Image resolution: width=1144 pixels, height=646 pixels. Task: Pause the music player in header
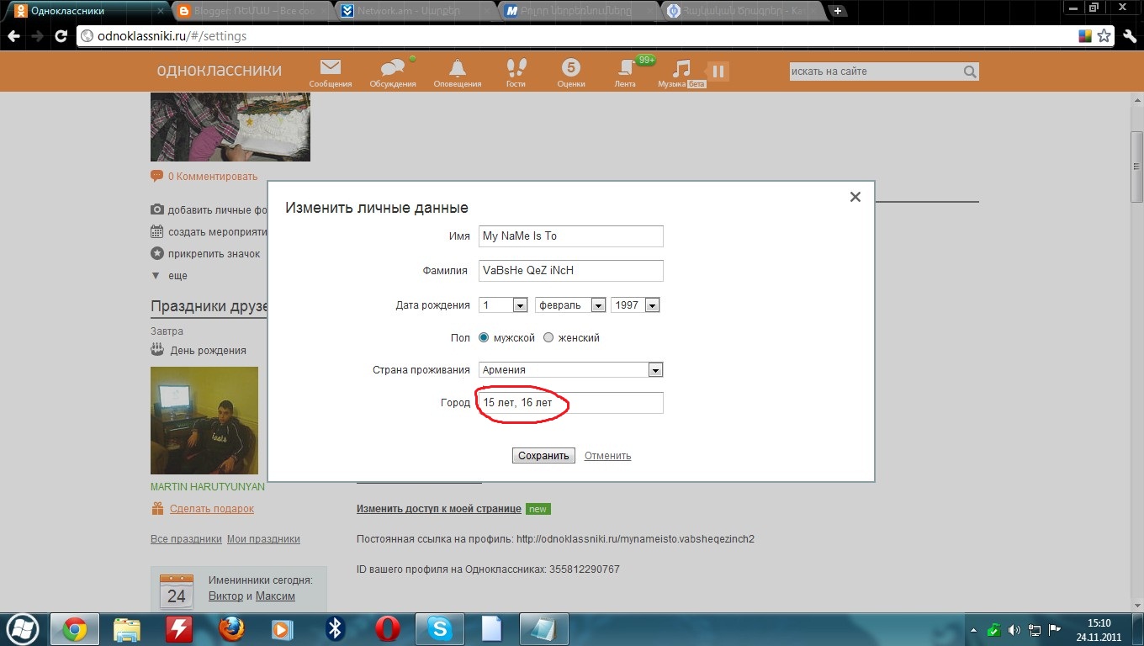(718, 71)
